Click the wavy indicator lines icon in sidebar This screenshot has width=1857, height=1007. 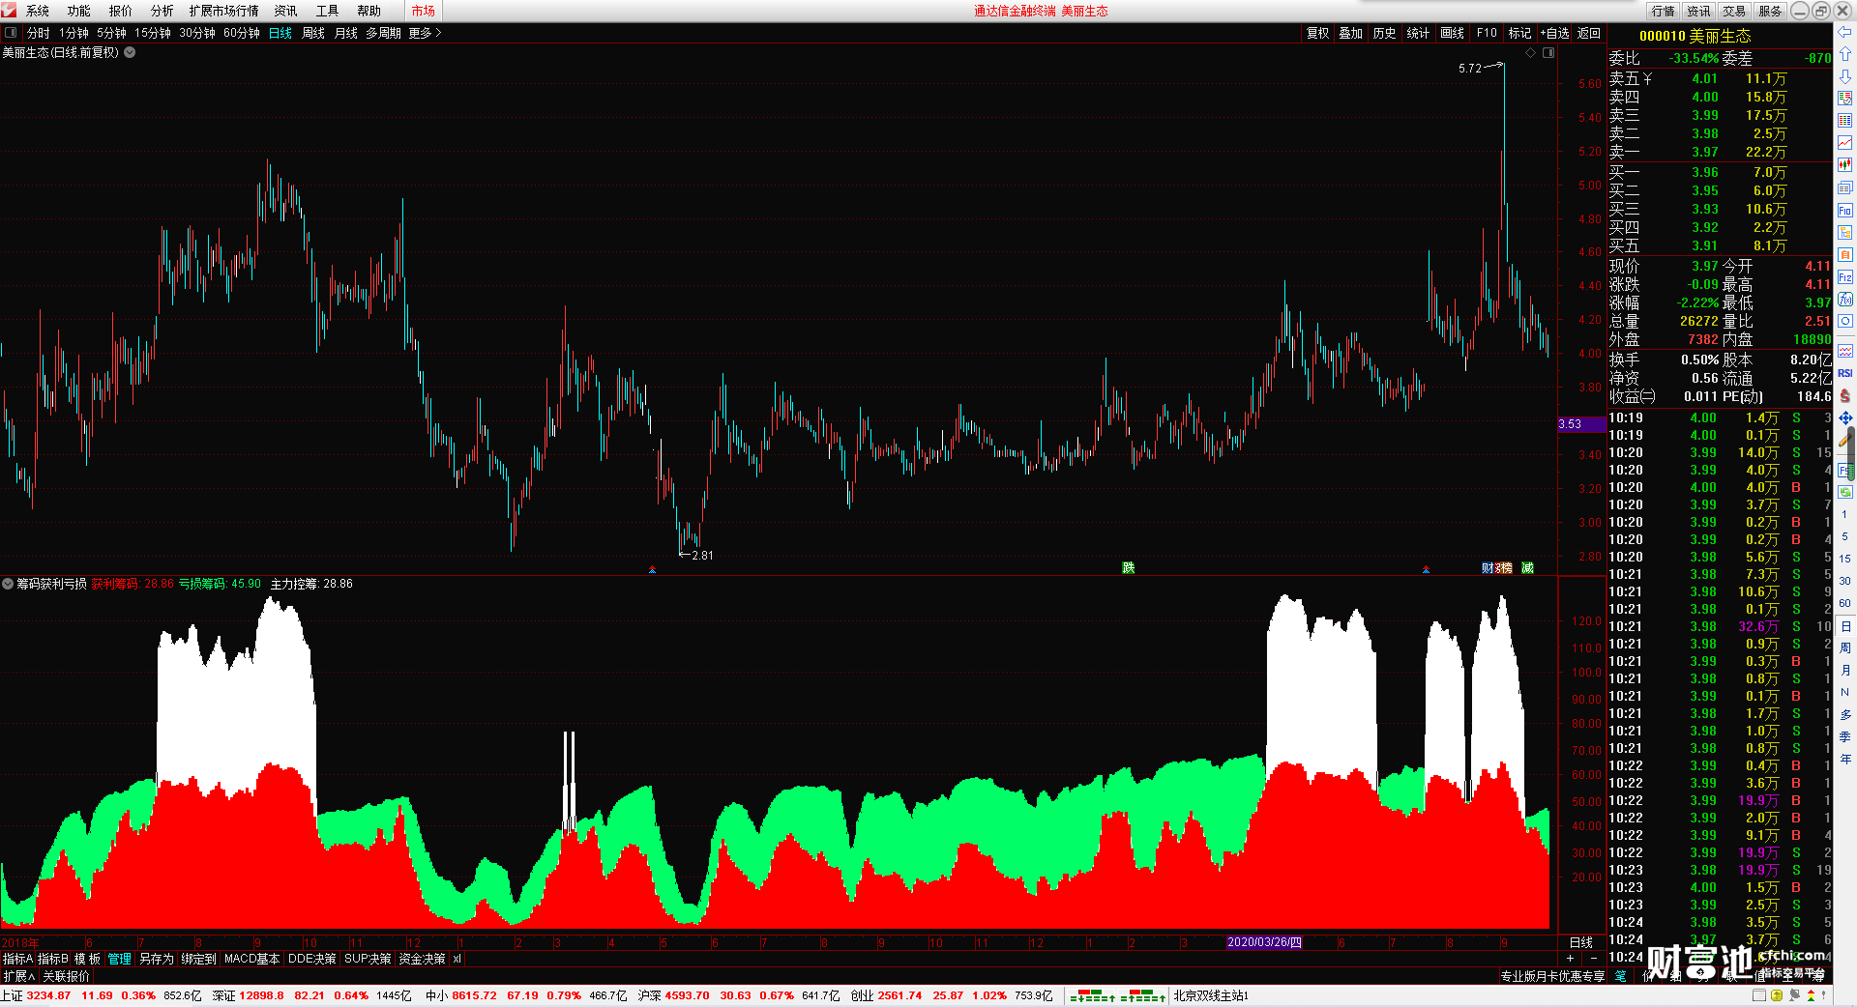click(1844, 351)
